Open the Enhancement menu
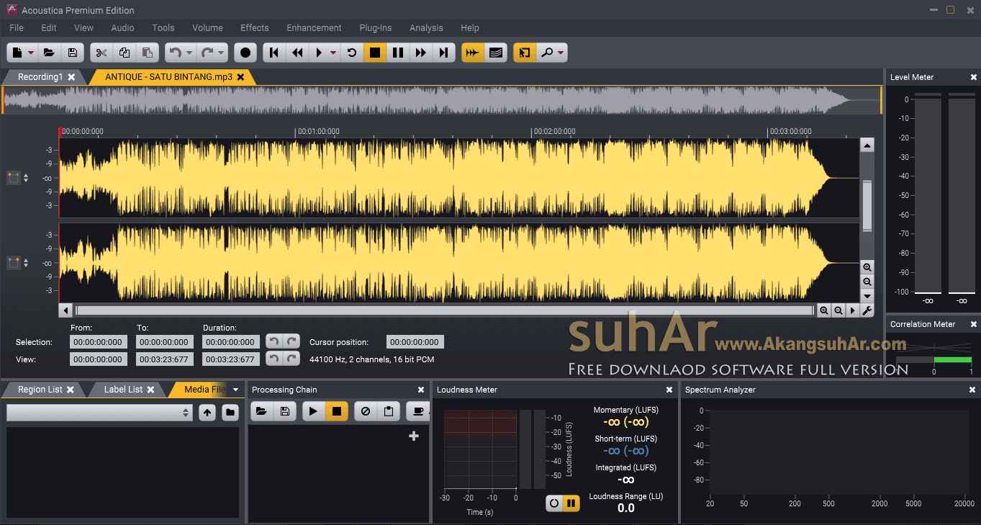The width and height of the screenshot is (981, 525). coord(314,27)
